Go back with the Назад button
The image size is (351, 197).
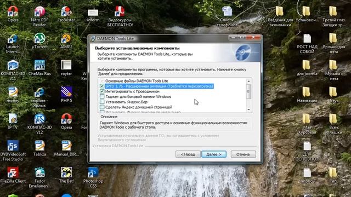[188, 154]
